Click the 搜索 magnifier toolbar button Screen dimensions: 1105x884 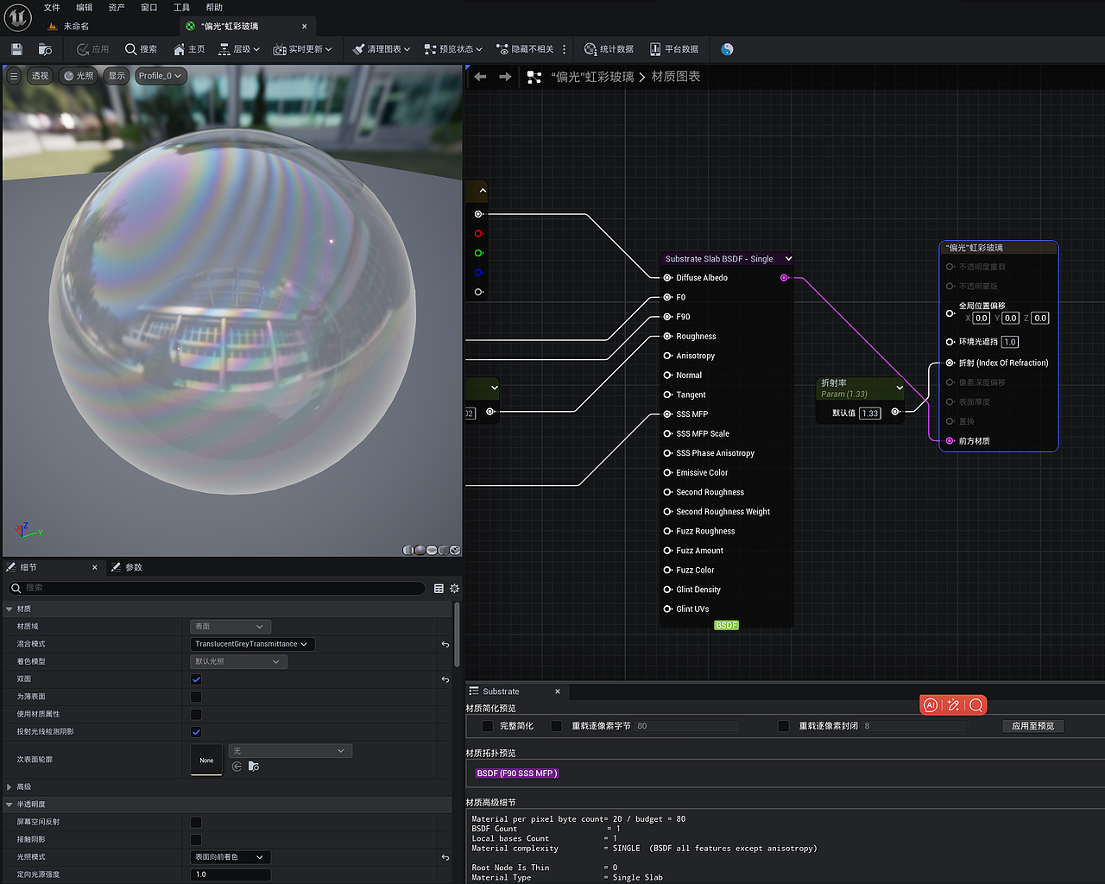[x=141, y=49]
